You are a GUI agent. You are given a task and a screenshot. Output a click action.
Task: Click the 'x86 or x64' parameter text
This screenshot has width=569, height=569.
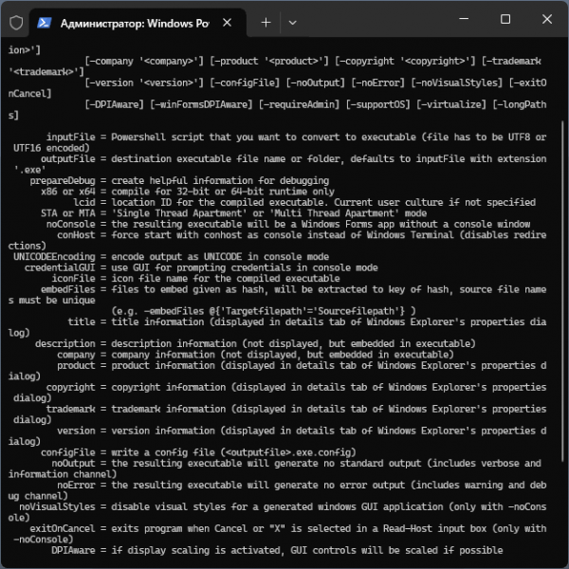coord(68,192)
